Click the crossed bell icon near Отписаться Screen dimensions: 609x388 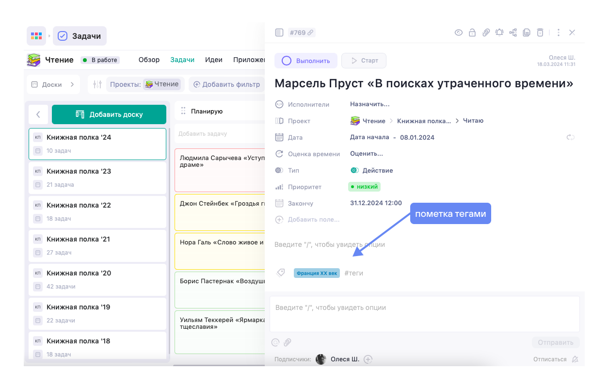pyautogui.click(x=575, y=359)
